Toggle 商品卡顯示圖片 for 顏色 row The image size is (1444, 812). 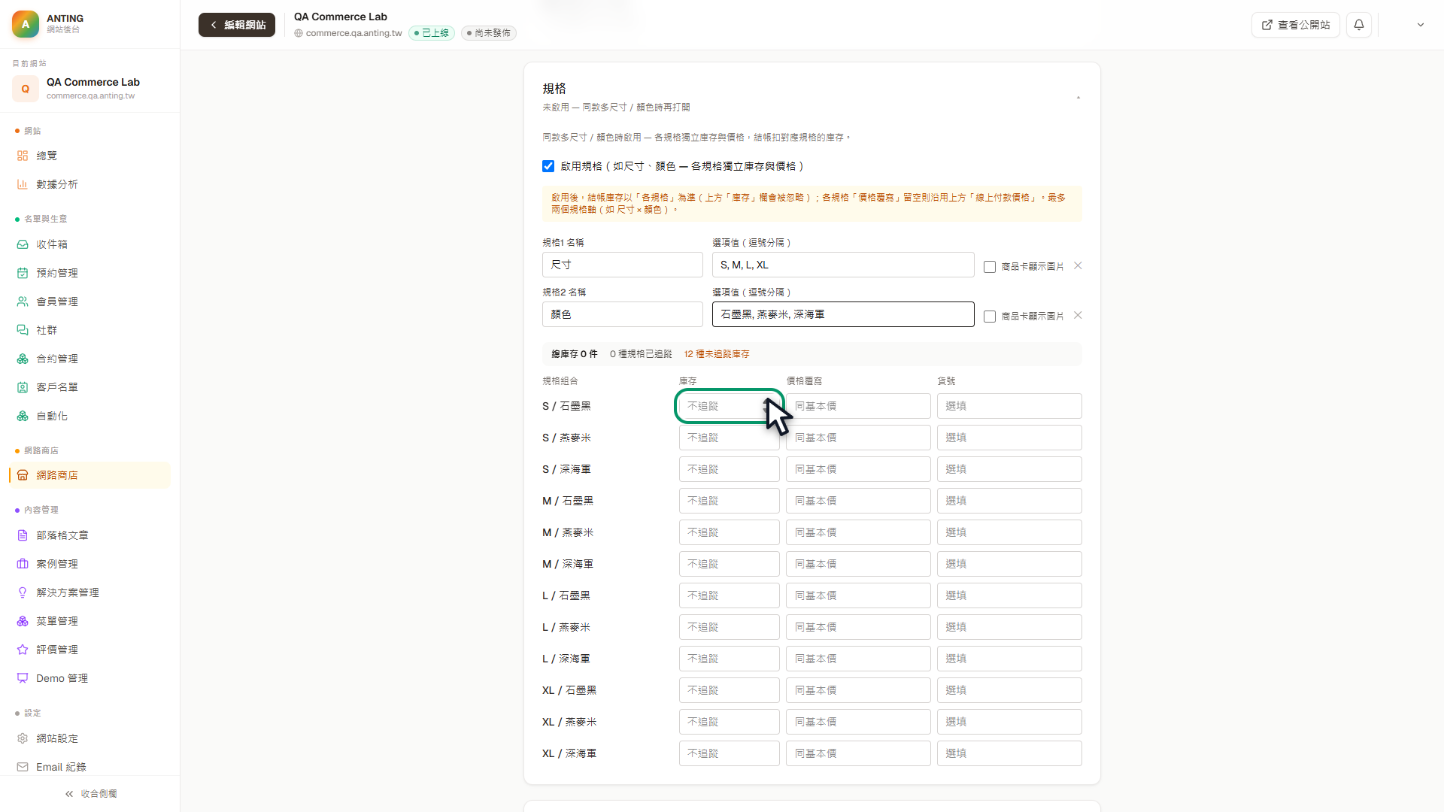[x=990, y=317]
